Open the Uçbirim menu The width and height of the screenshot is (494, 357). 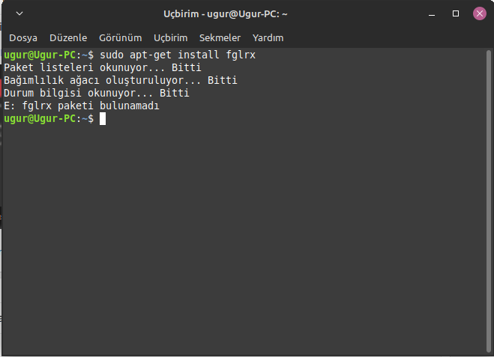pyautogui.click(x=170, y=37)
